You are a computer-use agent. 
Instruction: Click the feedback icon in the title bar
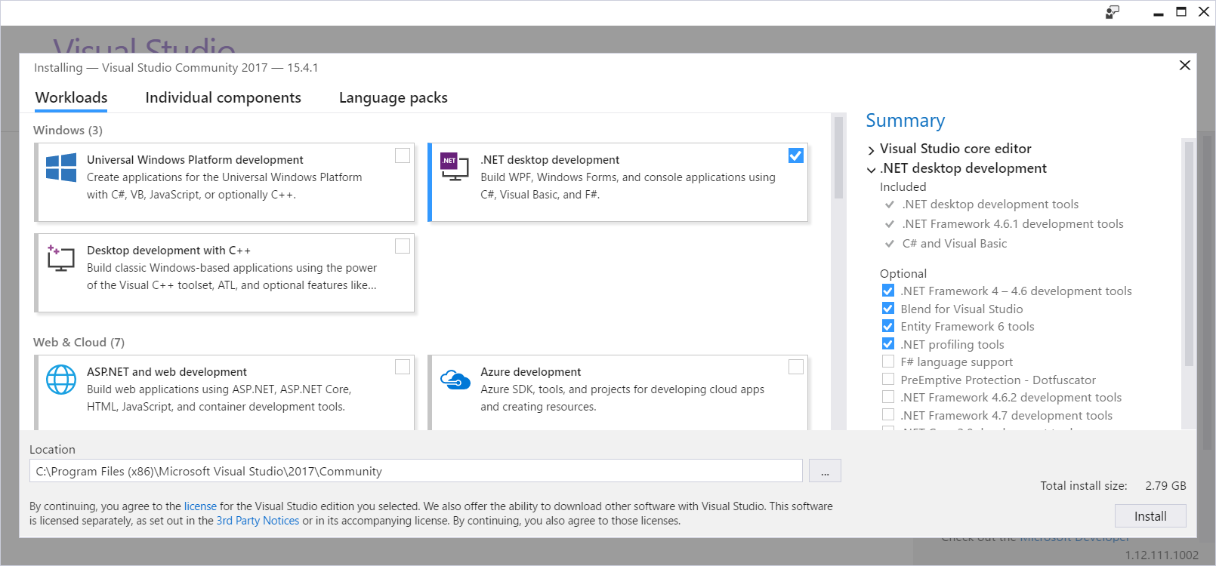click(x=1113, y=12)
